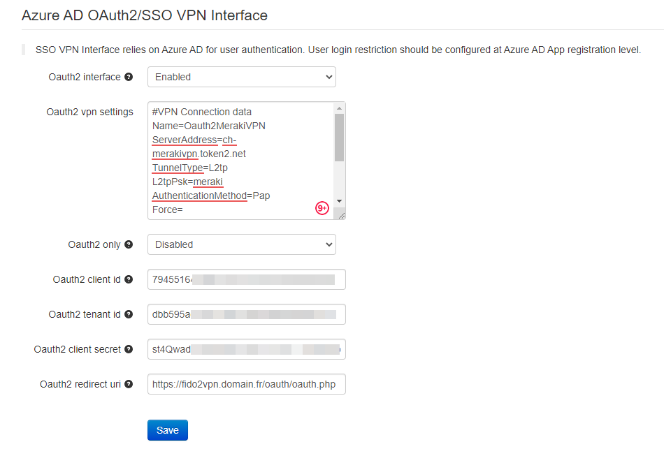The image size is (664, 456).
Task: Click the red 9+ spellcheck badge
Action: [x=322, y=208]
